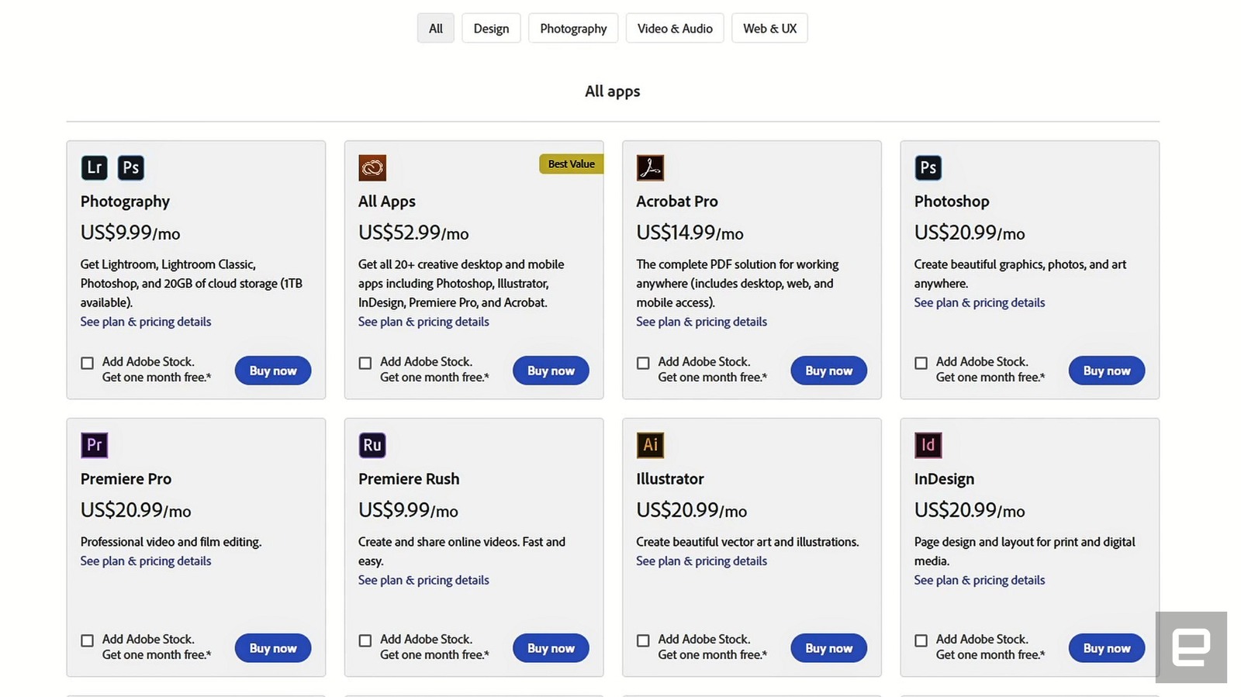Select the Video & Audio tab
Viewport: 1241px width, 697px height.
(675, 29)
